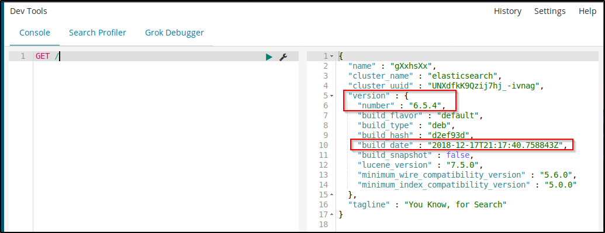Viewport: 605px width, 233px height.
Task: Click the minimum_index_compatibility_version value "5.0.0"
Action: (560, 185)
